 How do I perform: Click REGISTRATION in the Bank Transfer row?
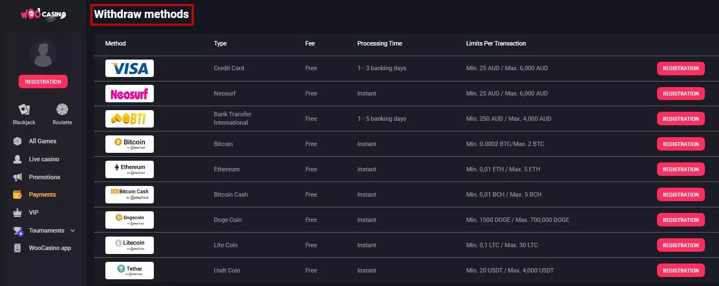(681, 119)
